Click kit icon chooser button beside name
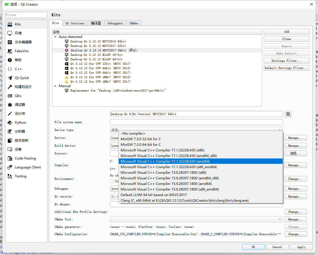 (x=288, y=114)
